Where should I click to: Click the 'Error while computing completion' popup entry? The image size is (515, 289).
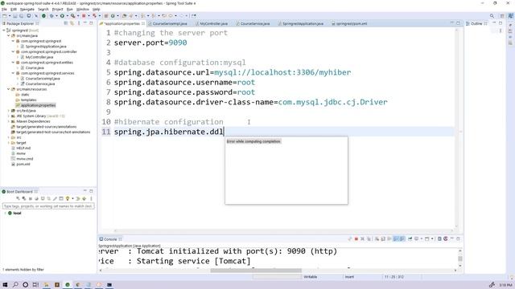pyautogui.click(x=253, y=141)
